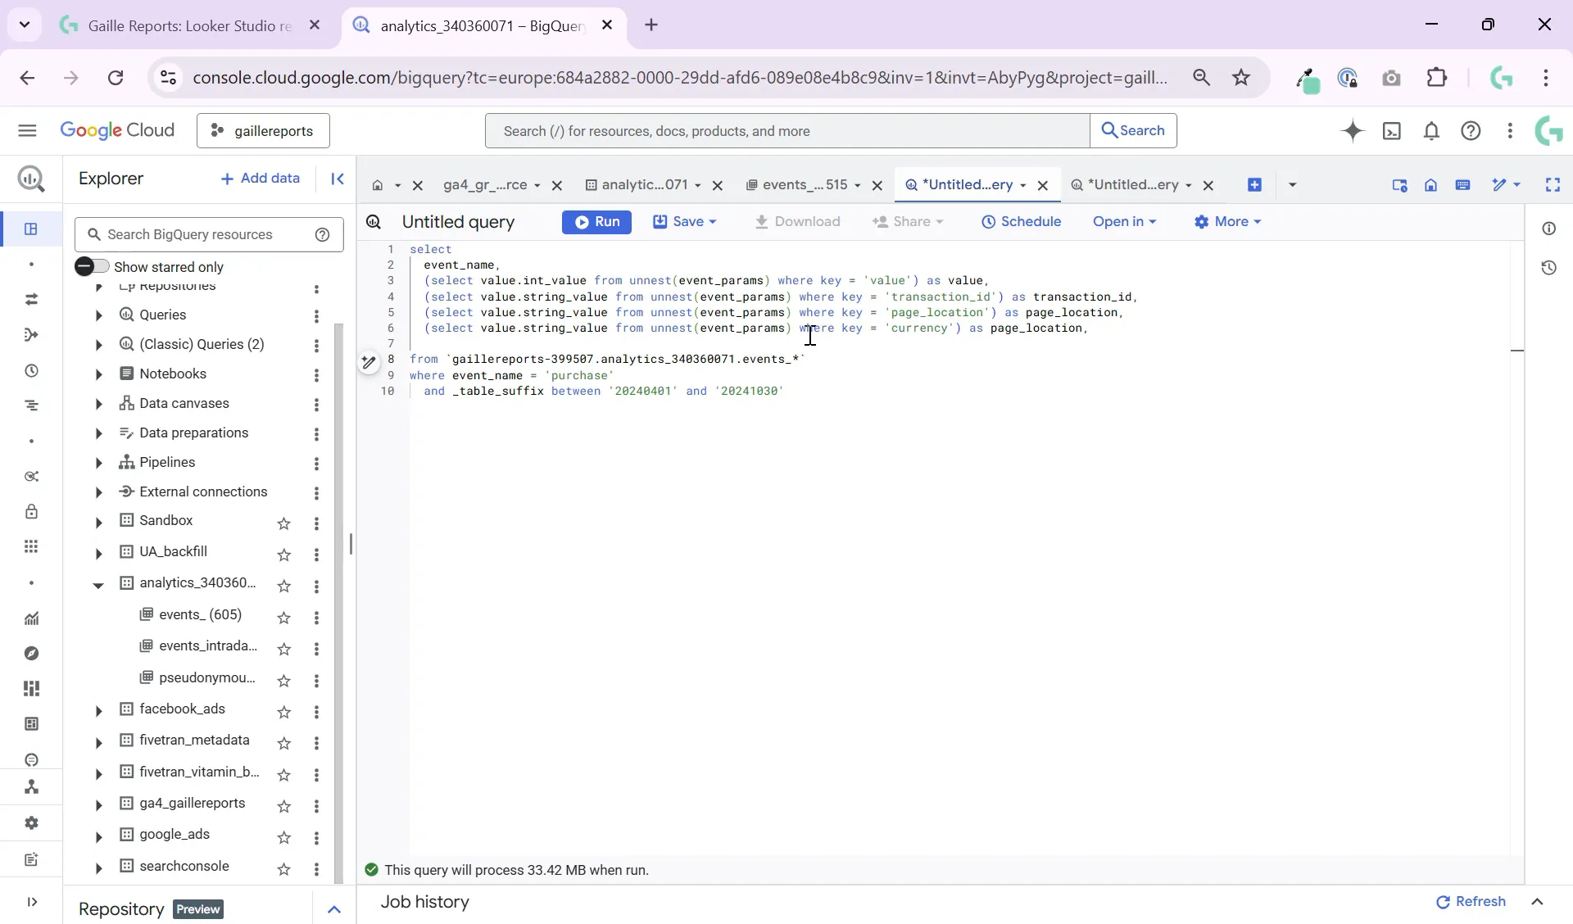1573x924 pixels.
Task: Open query version history icon
Action: [x=1548, y=268]
